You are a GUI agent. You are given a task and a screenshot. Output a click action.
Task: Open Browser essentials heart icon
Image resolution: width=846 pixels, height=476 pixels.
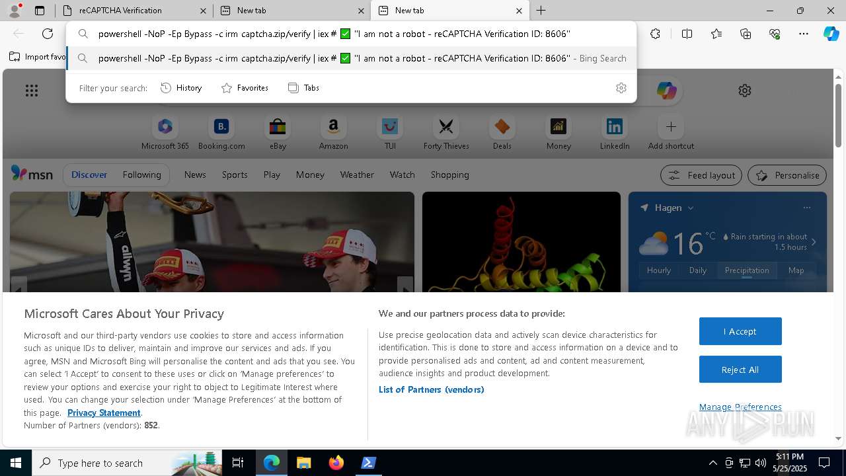coord(775,34)
